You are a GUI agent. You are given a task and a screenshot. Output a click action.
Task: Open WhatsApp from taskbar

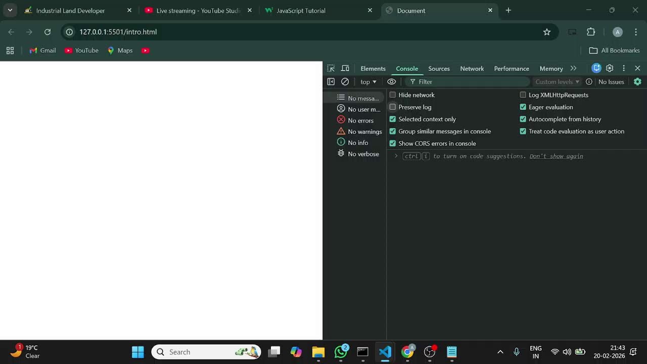click(341, 352)
